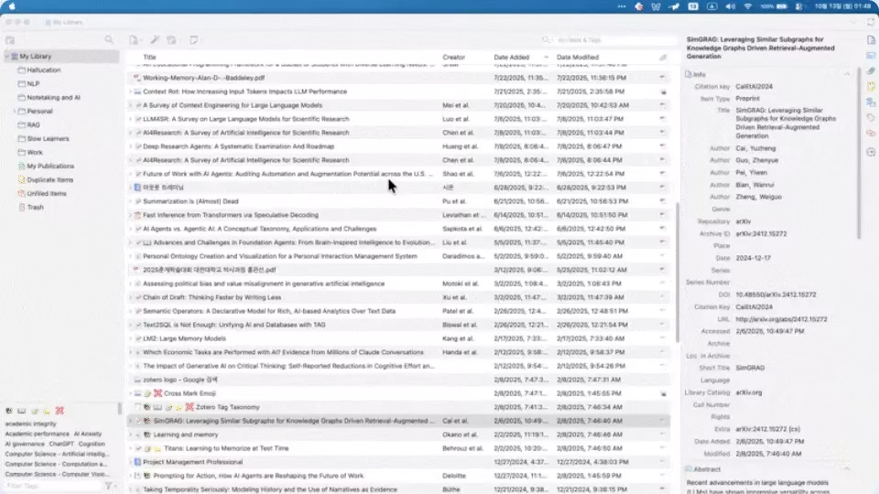Select 'Learning and memory' item
Screen dimensions: 879x494
pos(398,435)
